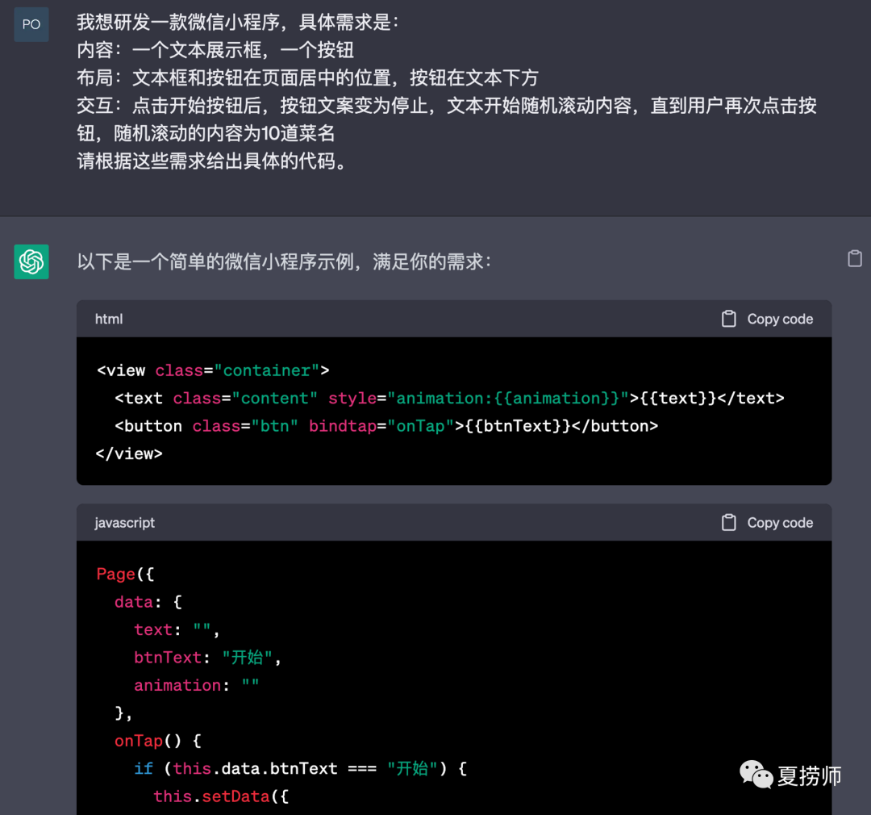Click the code line 'onTap() {'

[x=158, y=741]
